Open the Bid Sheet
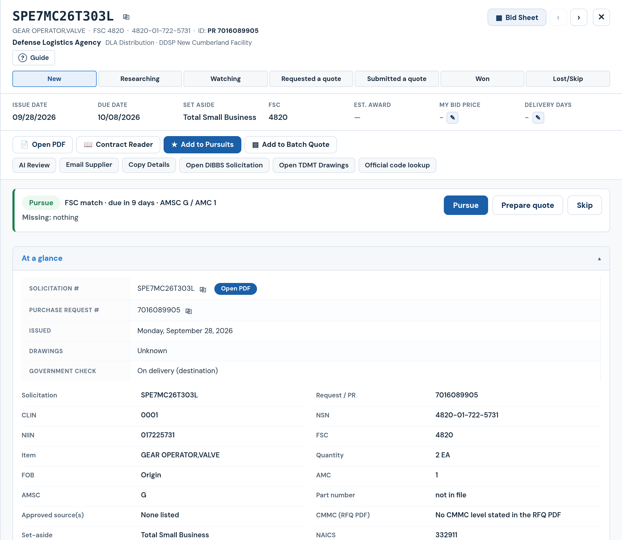 516,18
